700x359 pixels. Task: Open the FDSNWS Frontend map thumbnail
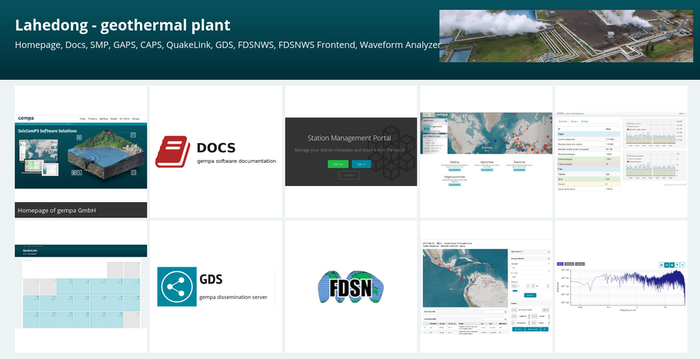[486, 288]
